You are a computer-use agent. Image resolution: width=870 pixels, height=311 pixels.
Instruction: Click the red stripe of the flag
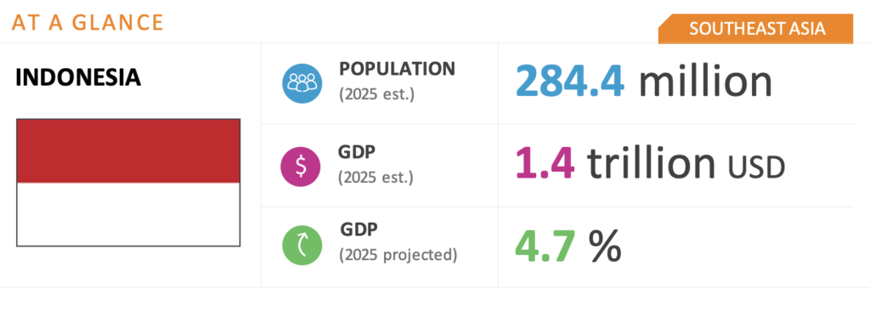coord(128,150)
